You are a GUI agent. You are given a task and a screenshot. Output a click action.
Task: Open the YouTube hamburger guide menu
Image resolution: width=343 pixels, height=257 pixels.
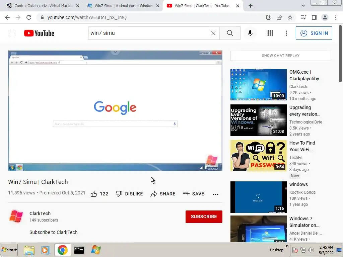point(12,33)
